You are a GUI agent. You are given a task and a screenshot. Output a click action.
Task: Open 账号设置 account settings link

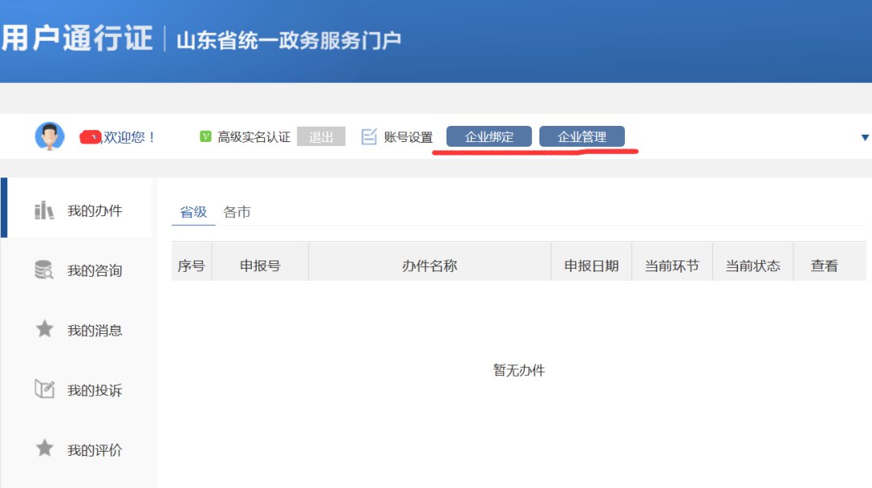pos(408,137)
